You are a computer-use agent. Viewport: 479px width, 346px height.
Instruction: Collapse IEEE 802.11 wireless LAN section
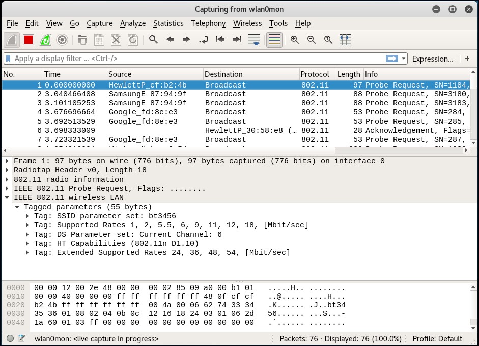[7, 197]
